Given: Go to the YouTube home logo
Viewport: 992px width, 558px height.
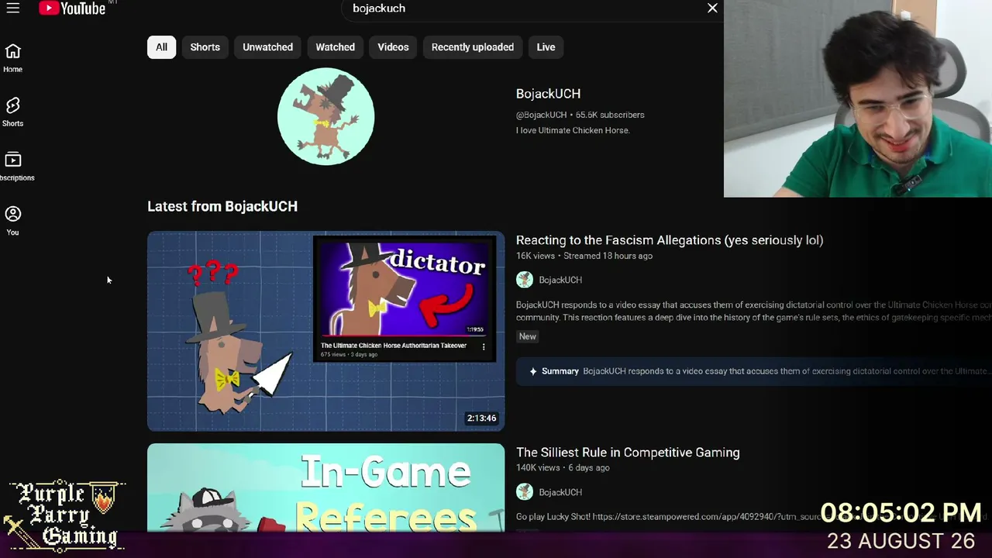Looking at the screenshot, I should pos(72,9).
